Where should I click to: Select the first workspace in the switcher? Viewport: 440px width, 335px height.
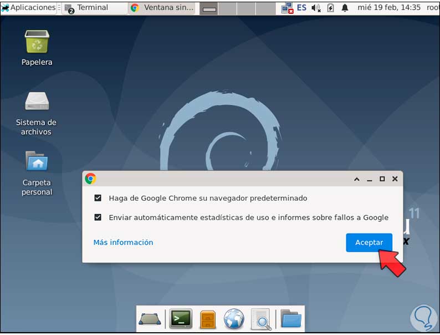pyautogui.click(x=209, y=8)
